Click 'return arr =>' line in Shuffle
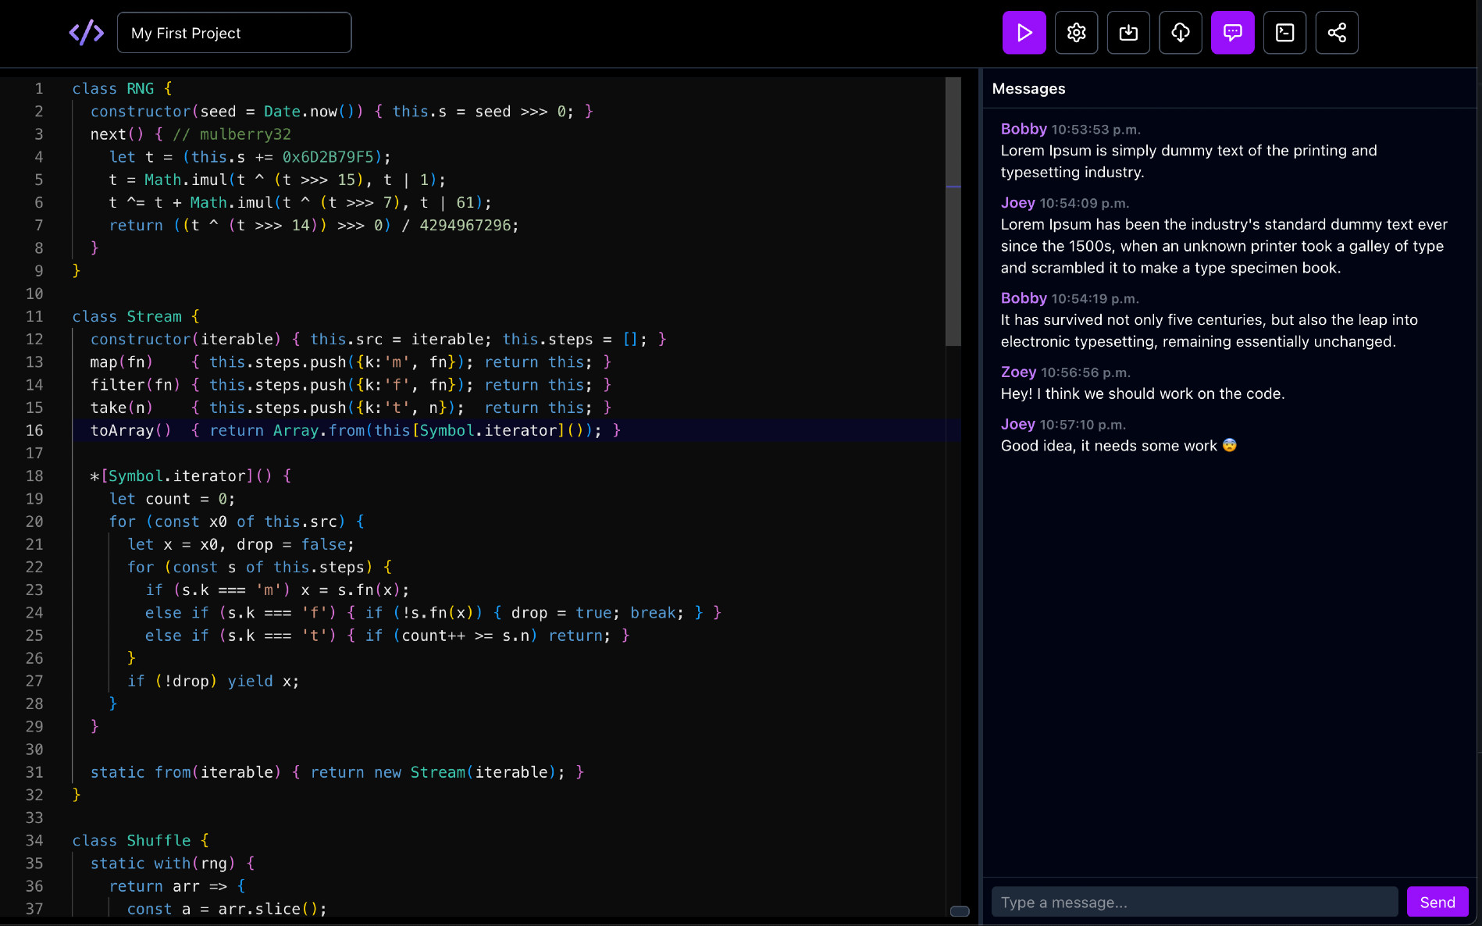Viewport: 1482px width, 926px height. tap(177, 886)
